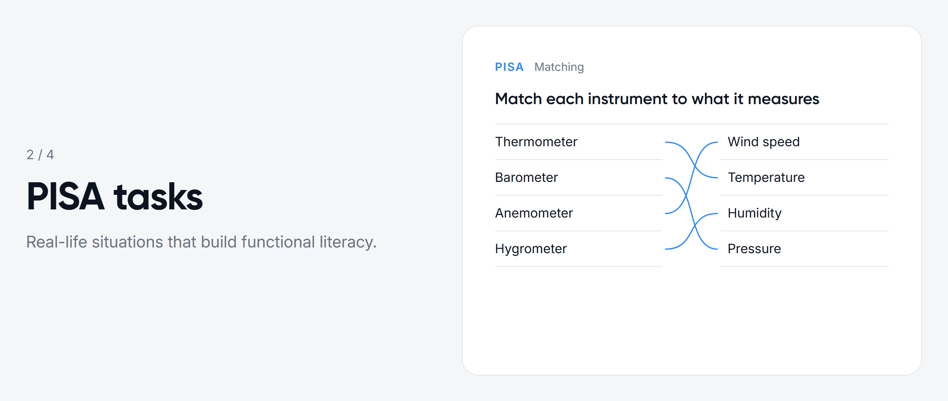Select the Hygrometer item
The width and height of the screenshot is (948, 401).
(x=578, y=249)
